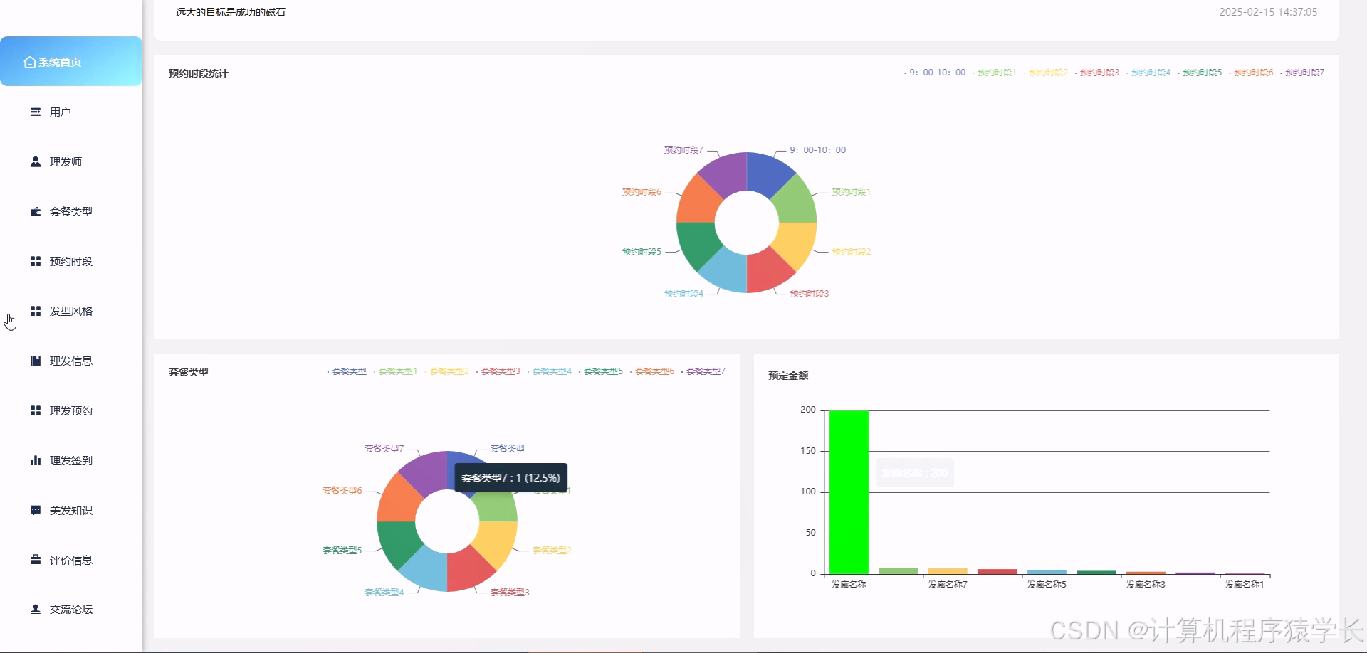Toggle legend item 套餐类型2

(x=447, y=371)
